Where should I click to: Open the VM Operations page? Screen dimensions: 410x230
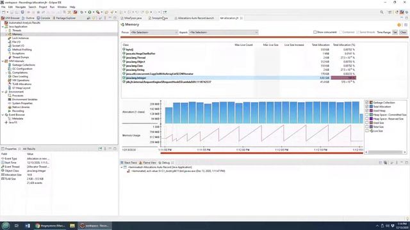[x=20, y=80]
